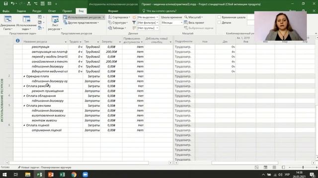Open the Лист ресурсов view
The width and height of the screenshot is (318, 178).
tap(55, 23)
